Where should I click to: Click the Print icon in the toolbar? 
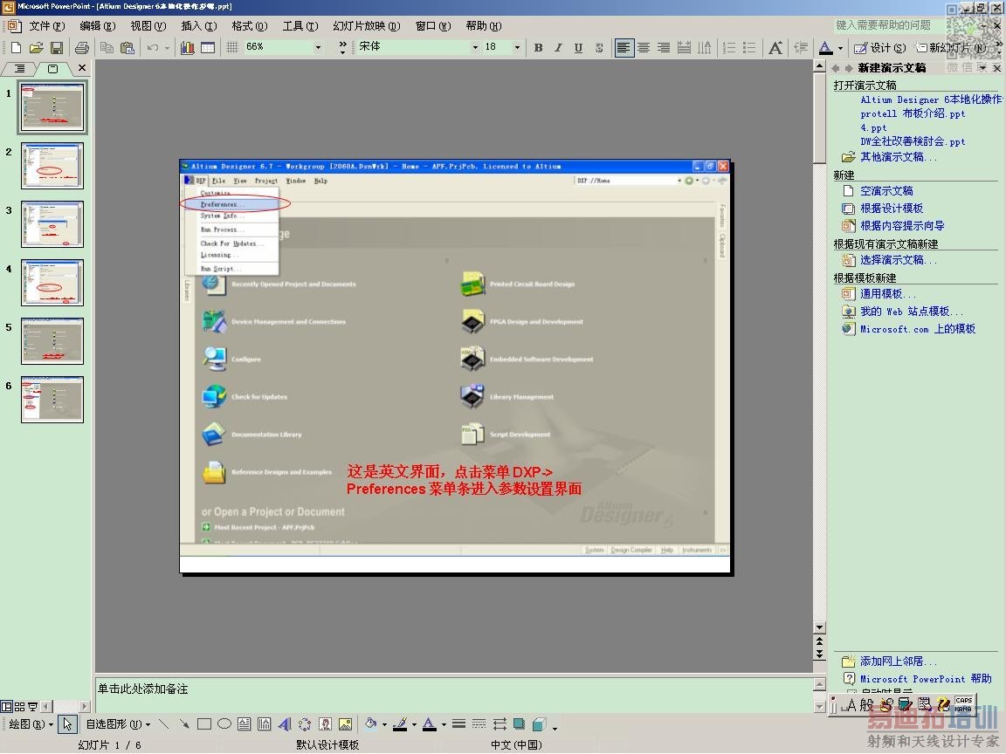(x=82, y=48)
